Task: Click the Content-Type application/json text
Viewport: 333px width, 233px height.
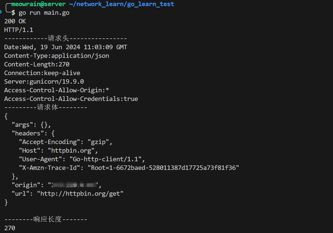Action: click(80, 56)
